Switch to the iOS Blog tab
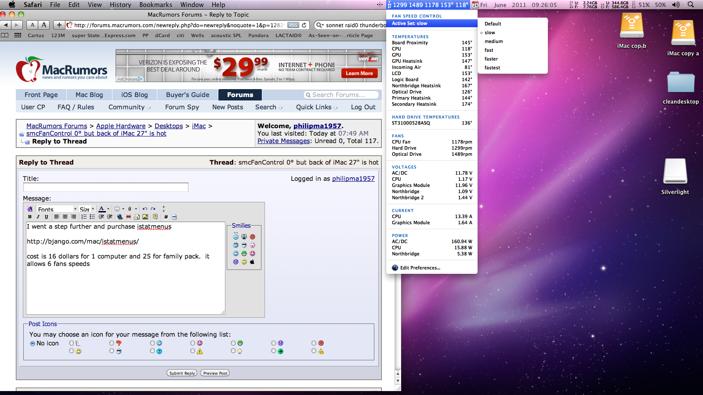 point(134,95)
